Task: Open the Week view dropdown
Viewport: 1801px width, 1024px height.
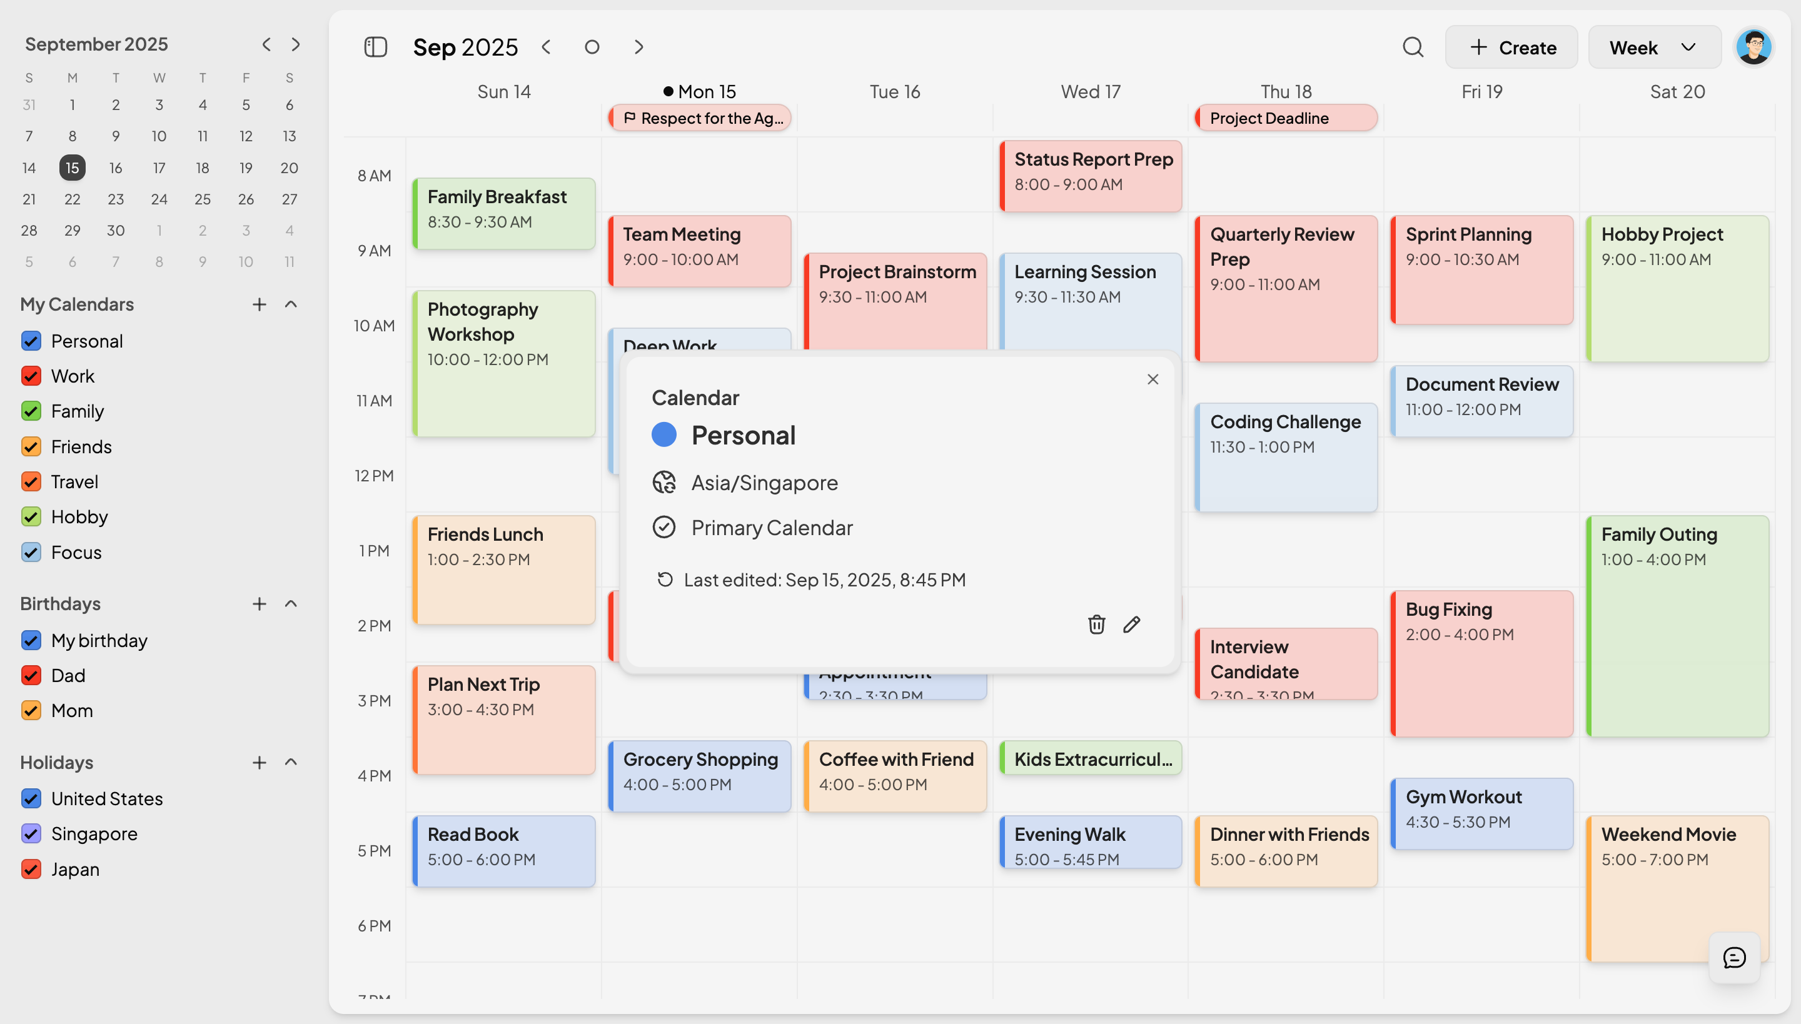Action: 1653,47
